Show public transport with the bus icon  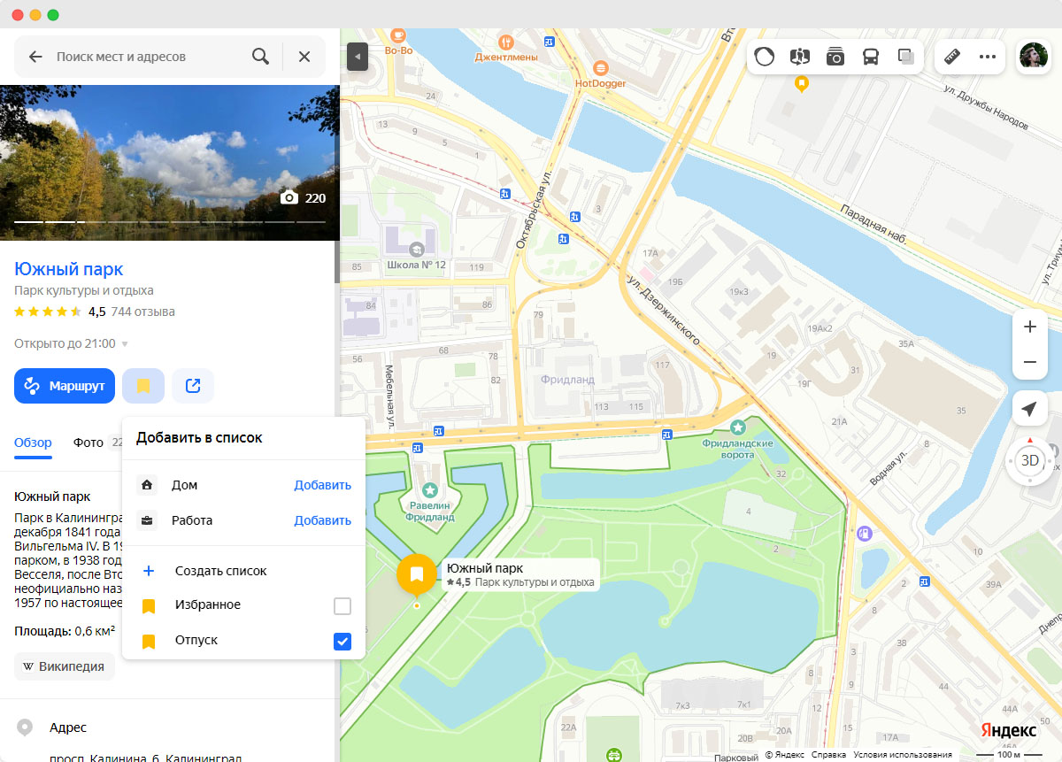pyautogui.click(x=871, y=57)
